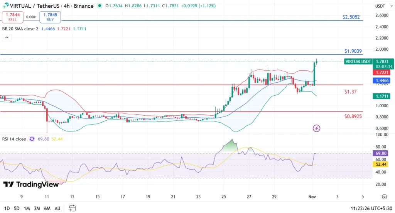Open the UTC+5:30 timezone menu

371,208
